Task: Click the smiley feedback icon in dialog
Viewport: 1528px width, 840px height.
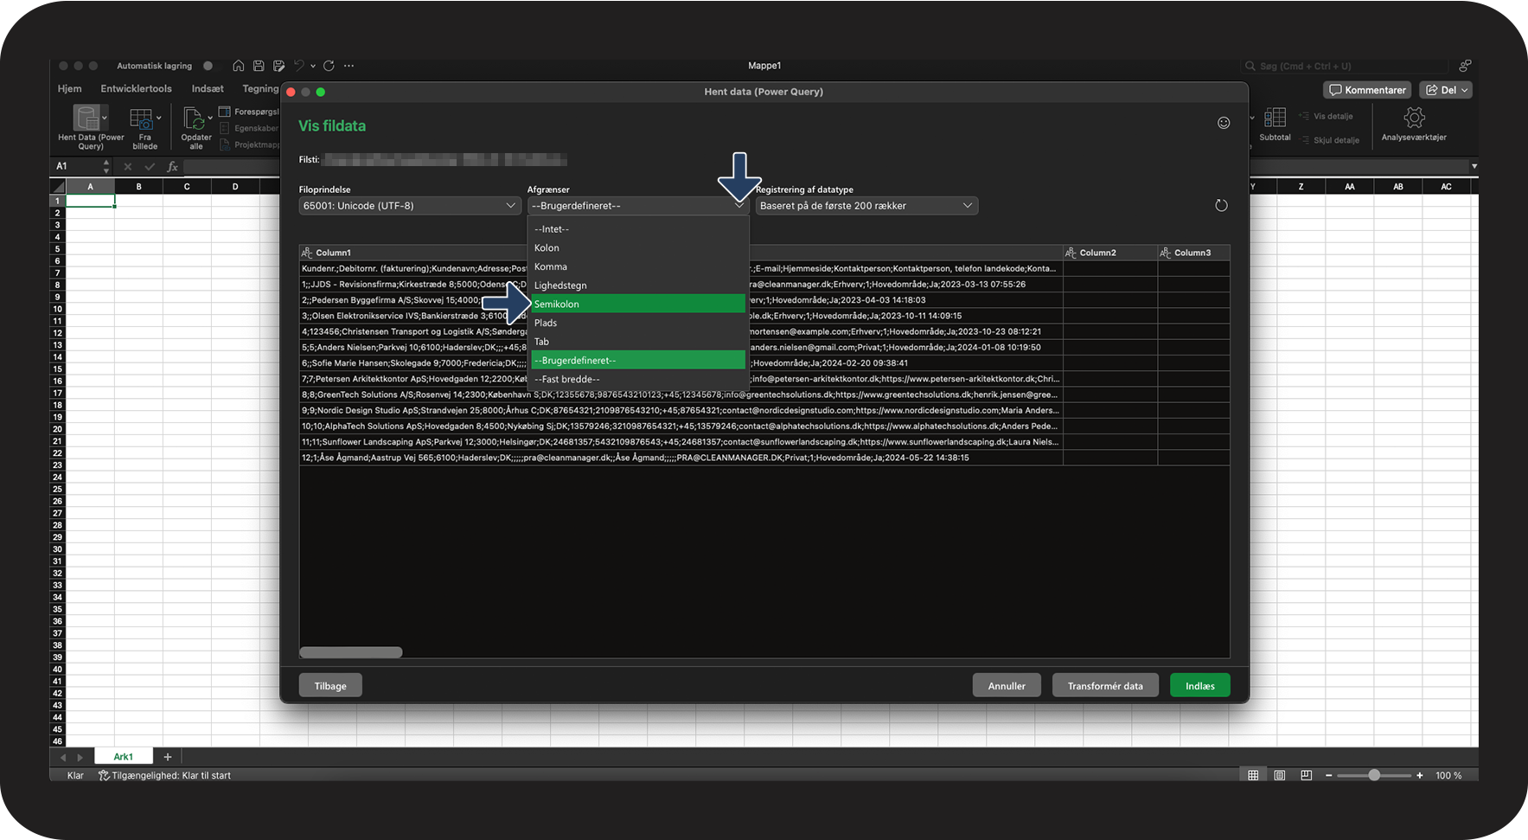Action: pos(1224,123)
